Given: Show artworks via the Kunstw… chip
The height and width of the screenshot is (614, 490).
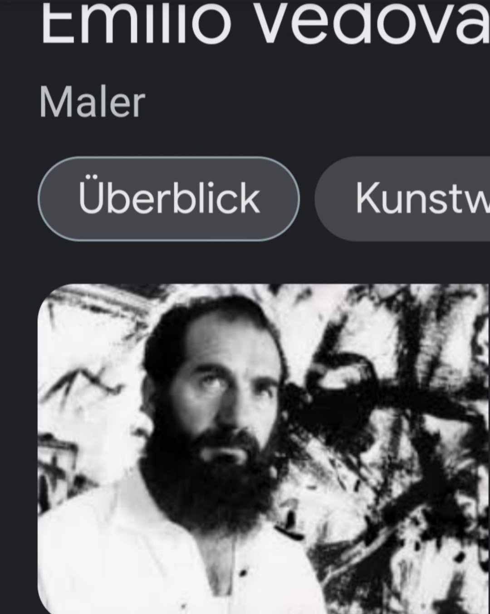Looking at the screenshot, I should click(402, 198).
